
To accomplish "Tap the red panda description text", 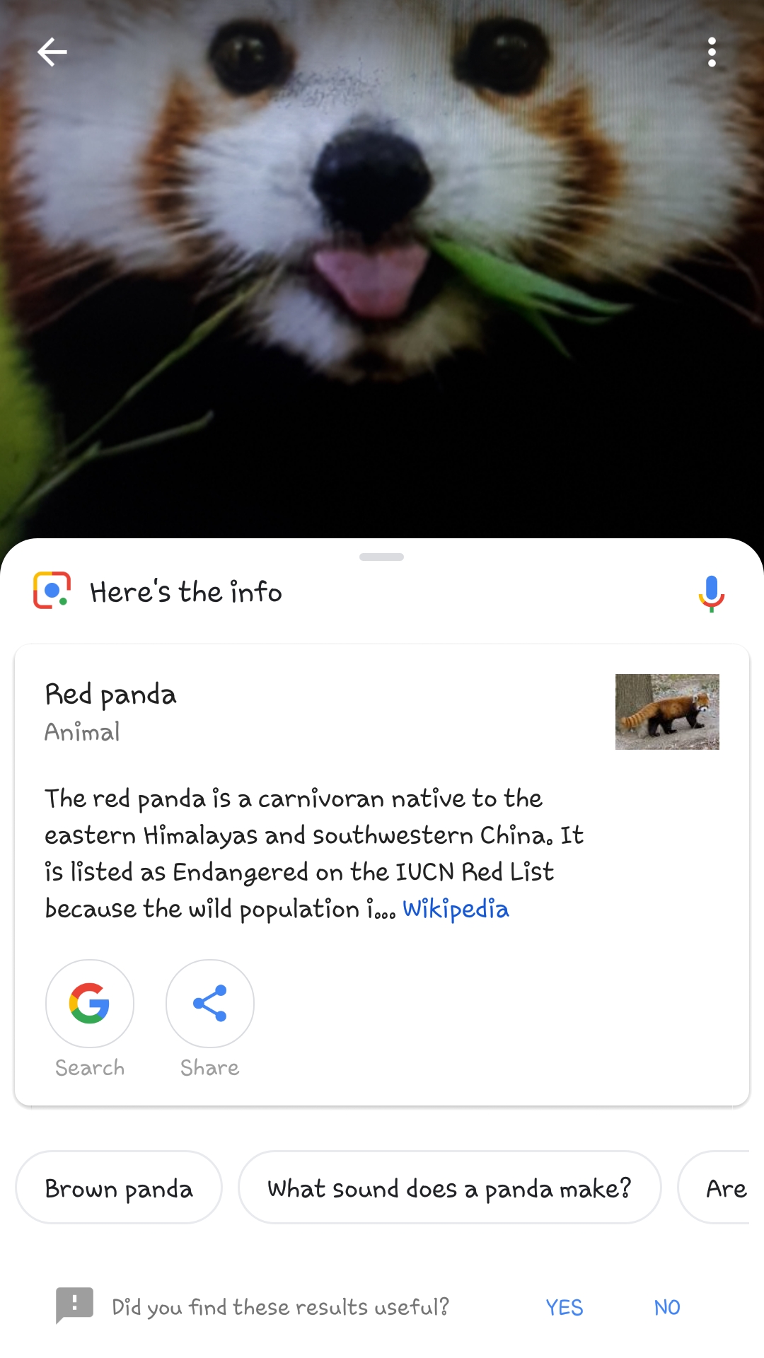I will tap(314, 854).
